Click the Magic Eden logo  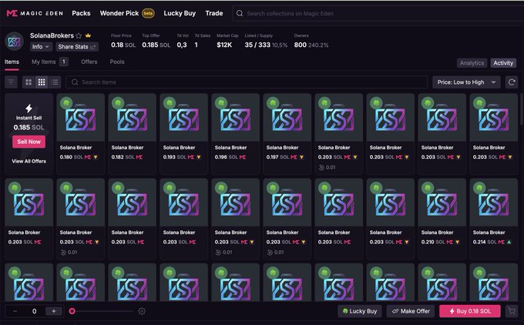tap(35, 13)
